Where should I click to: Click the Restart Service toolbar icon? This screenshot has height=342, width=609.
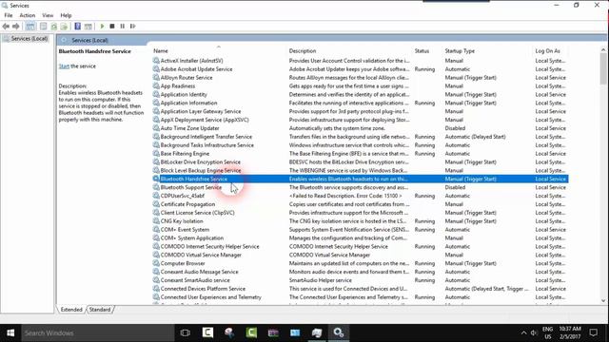[133, 27]
